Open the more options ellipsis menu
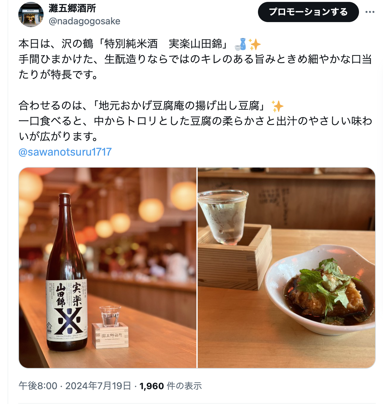This screenshot has height=404, width=383. (x=370, y=12)
